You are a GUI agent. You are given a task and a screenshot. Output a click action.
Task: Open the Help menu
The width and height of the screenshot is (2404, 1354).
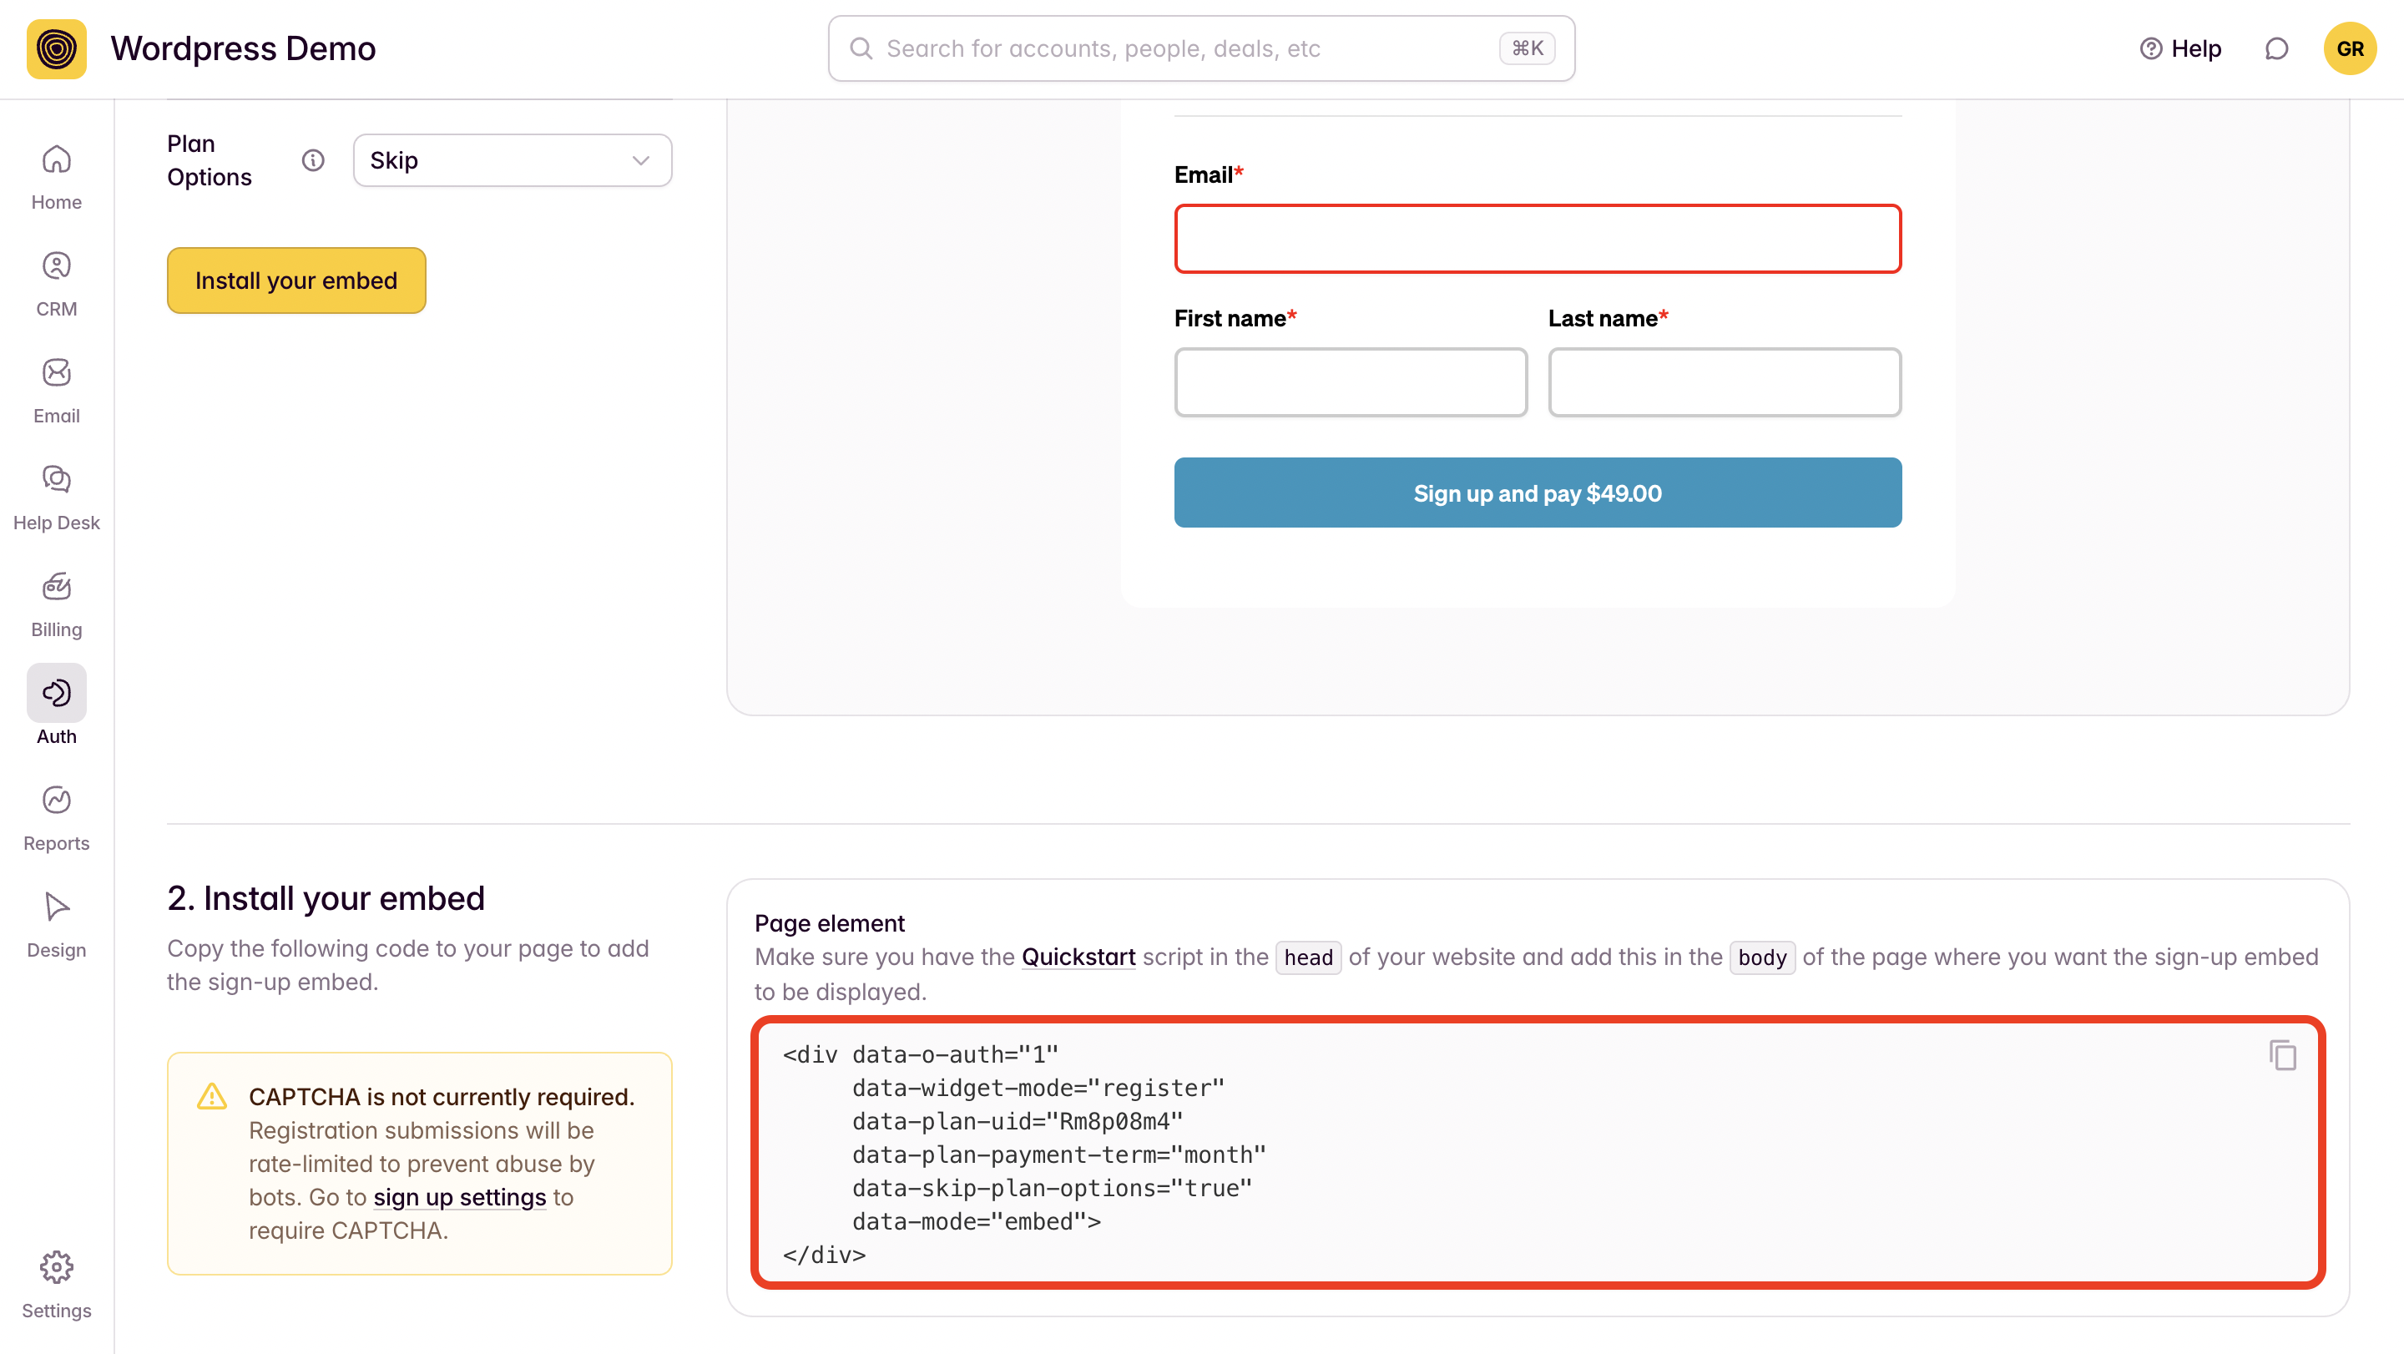[x=2180, y=48]
